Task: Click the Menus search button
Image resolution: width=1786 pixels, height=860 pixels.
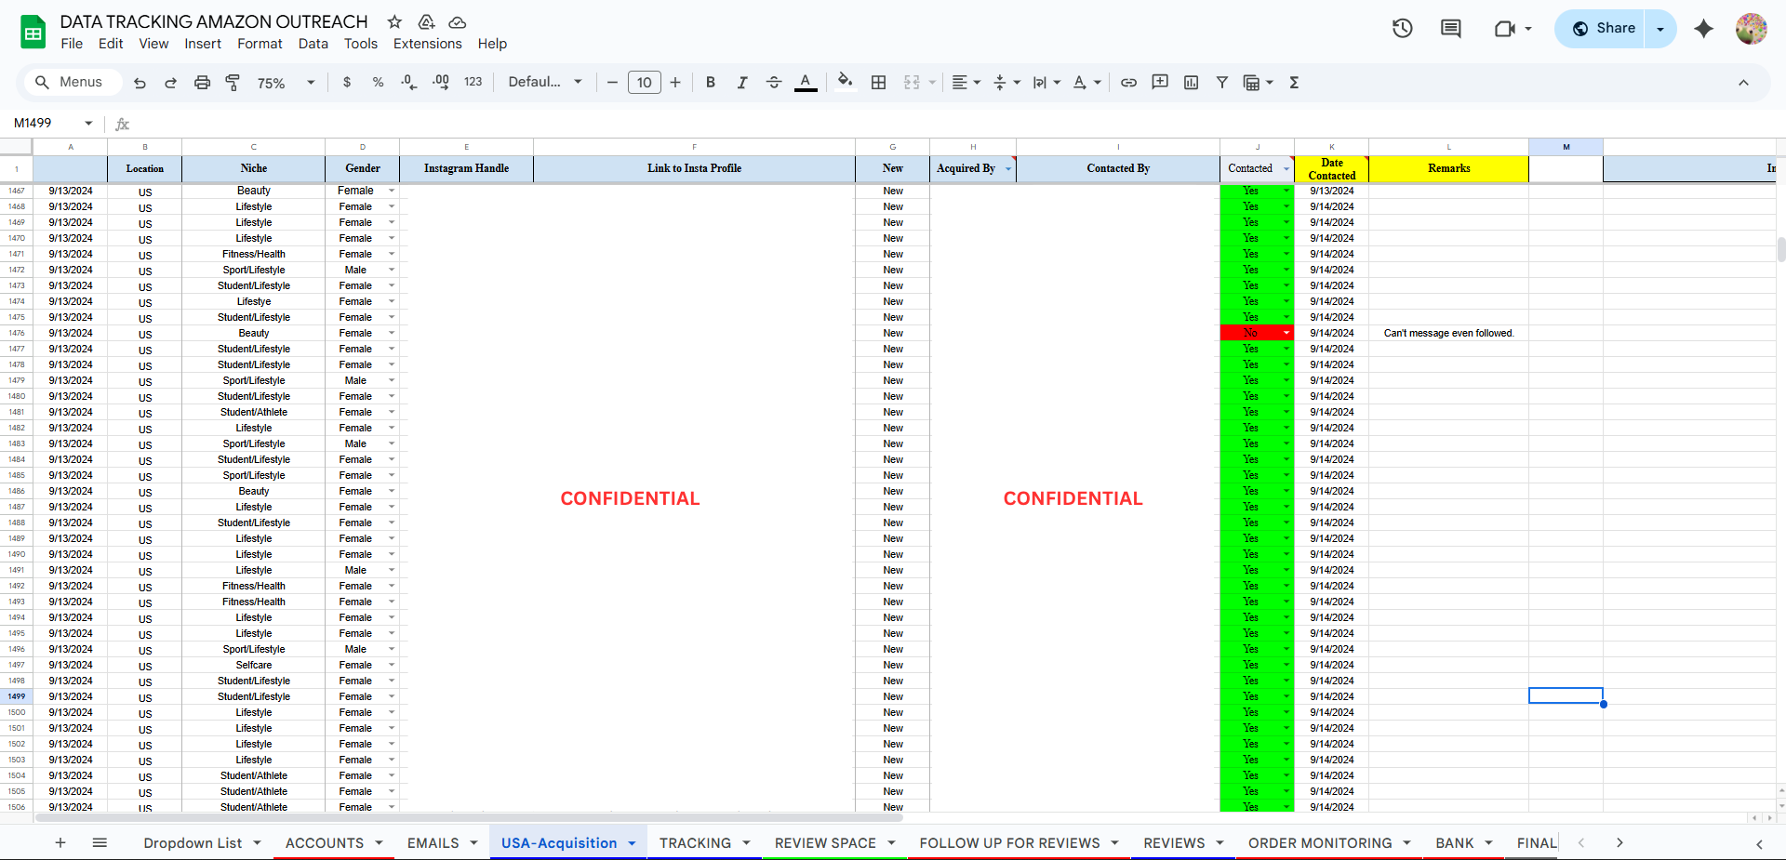Action: [70, 83]
